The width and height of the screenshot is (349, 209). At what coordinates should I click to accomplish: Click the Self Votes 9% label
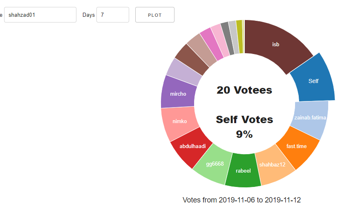244,127
